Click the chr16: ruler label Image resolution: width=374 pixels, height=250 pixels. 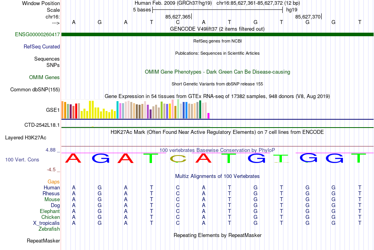[53, 17]
